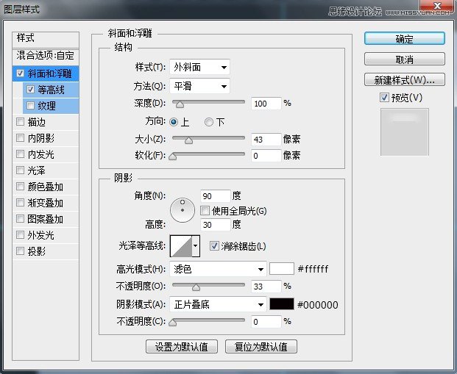Click the 深度 slider handle
Screen dimensions: 457x374
(x=180, y=104)
